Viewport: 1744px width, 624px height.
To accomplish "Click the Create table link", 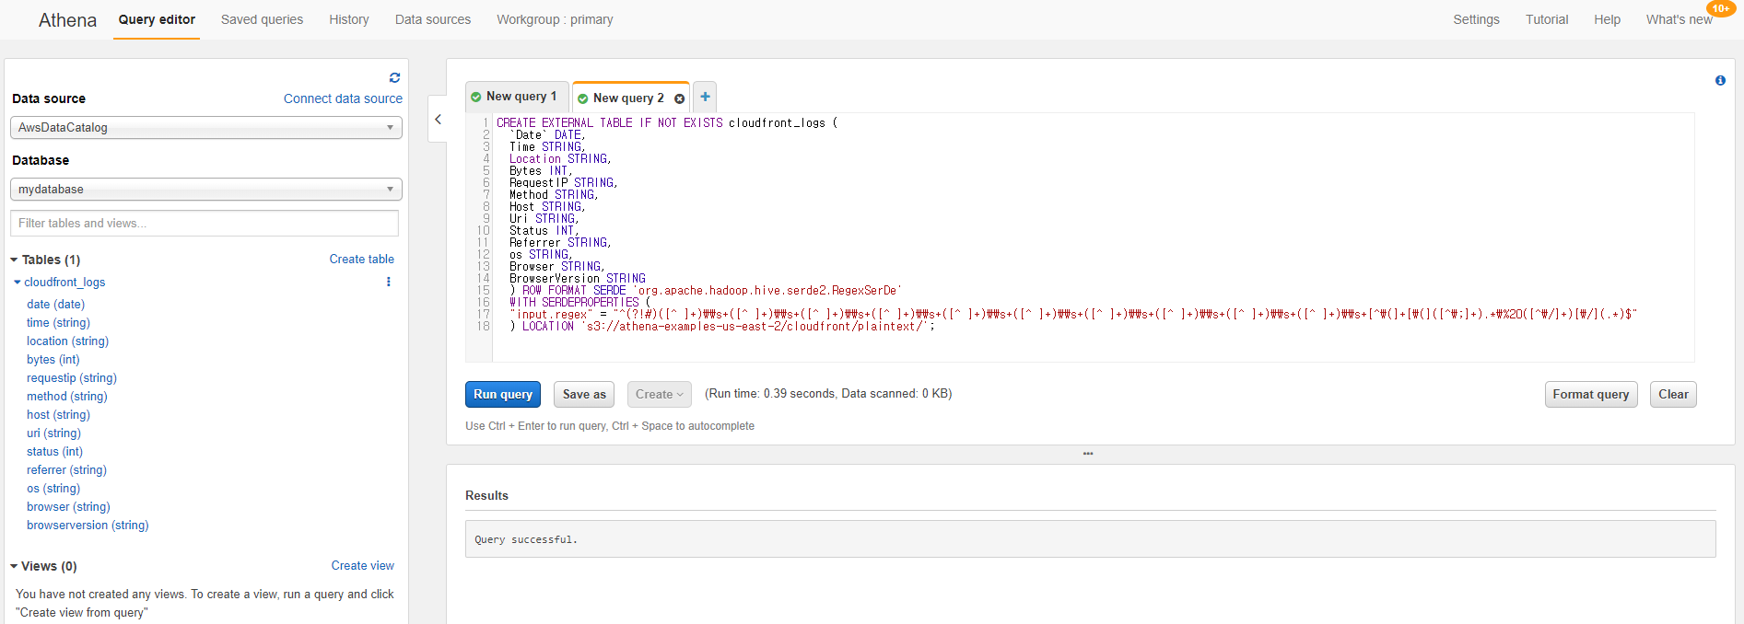I will tap(362, 260).
